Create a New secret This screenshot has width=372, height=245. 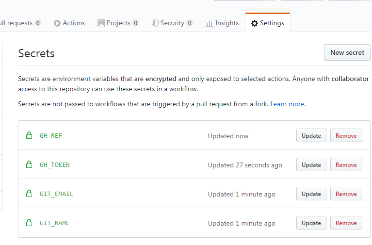click(347, 52)
